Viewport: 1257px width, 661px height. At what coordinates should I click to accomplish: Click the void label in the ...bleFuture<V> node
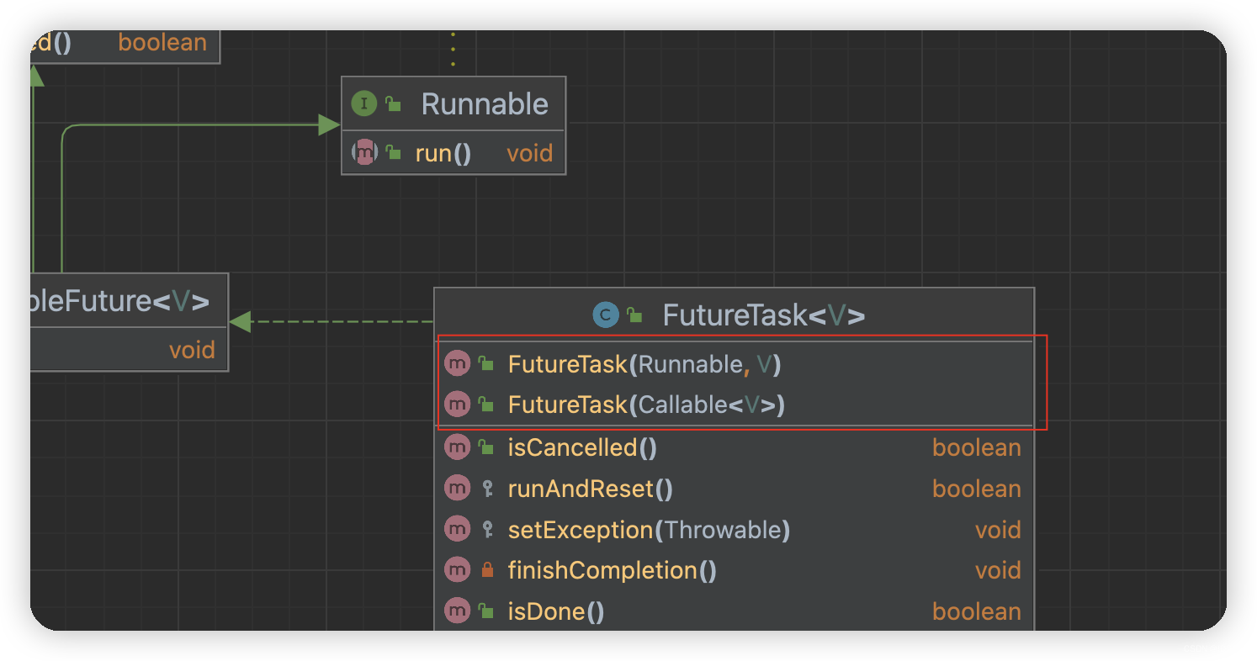point(192,349)
